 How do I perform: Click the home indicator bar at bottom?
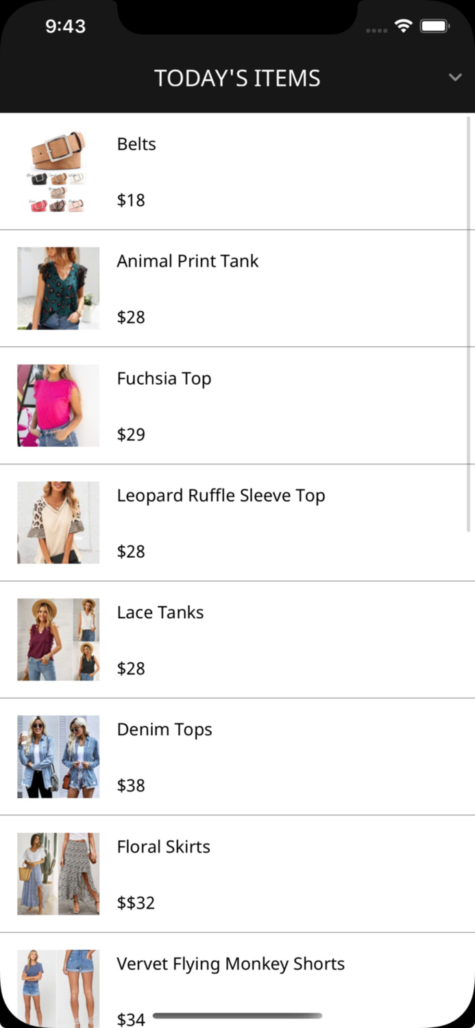[237, 1016]
